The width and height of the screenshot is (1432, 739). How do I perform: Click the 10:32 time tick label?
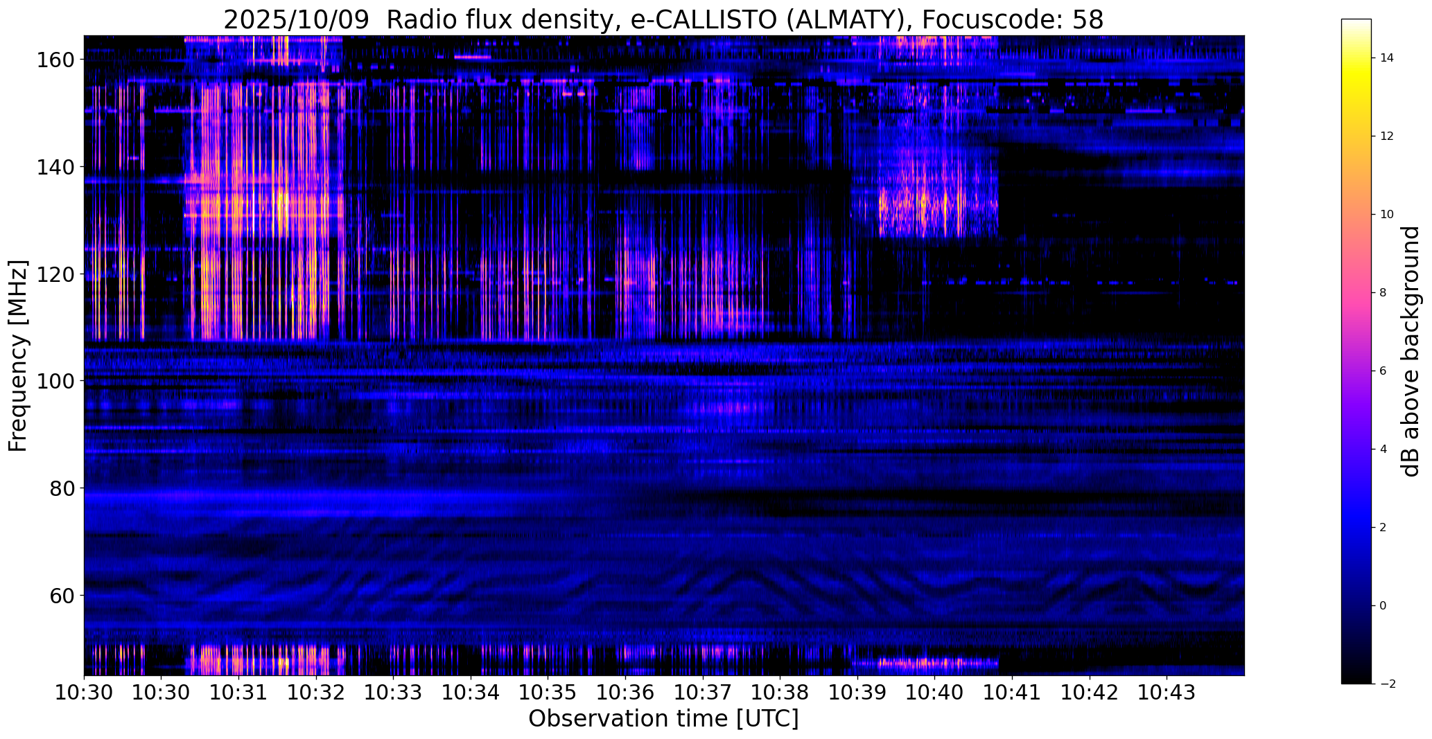coord(316,693)
